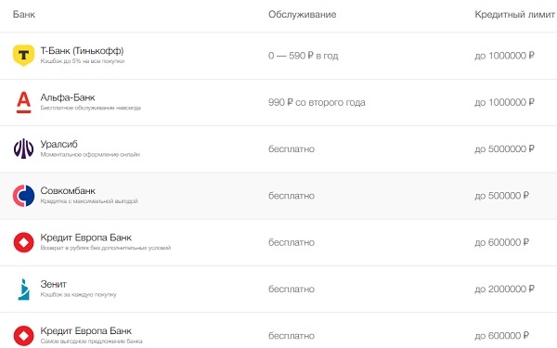Click the yellow T-Bank shield logo
The height and width of the screenshot is (348, 557).
(23, 56)
